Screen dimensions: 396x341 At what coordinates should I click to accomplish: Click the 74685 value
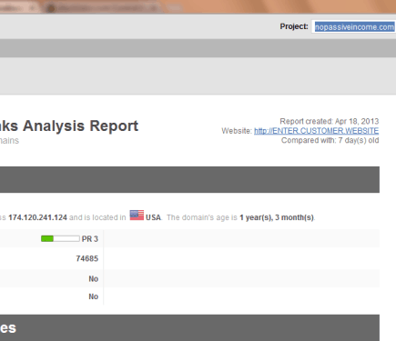tap(87, 258)
